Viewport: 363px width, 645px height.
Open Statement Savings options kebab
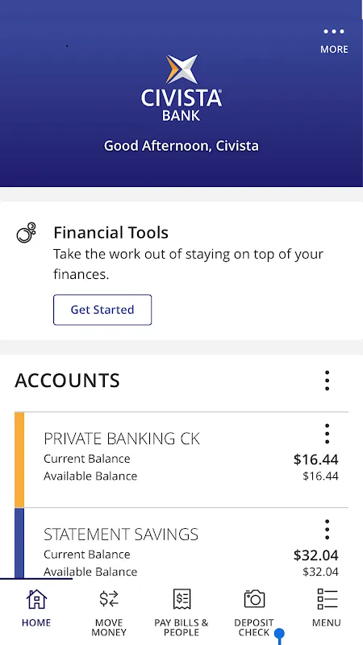coord(327,530)
